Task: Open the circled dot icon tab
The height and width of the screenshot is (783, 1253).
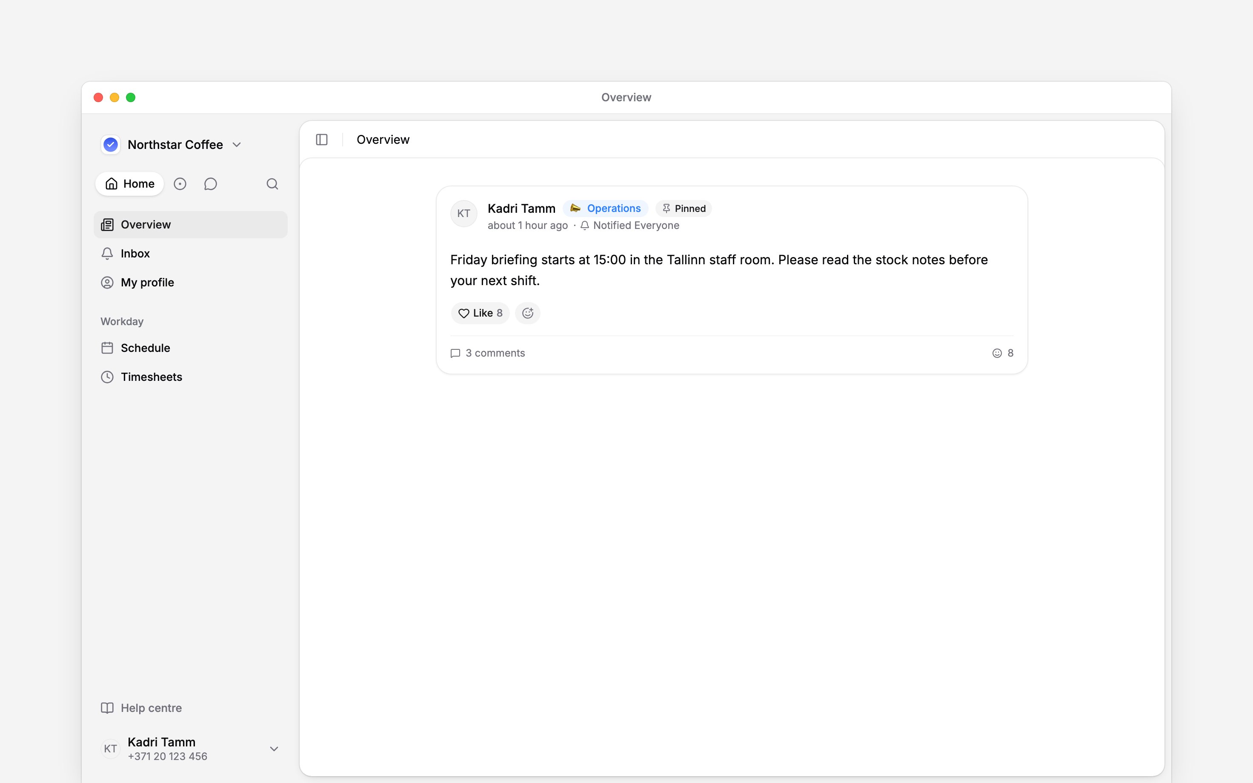Action: [180, 184]
